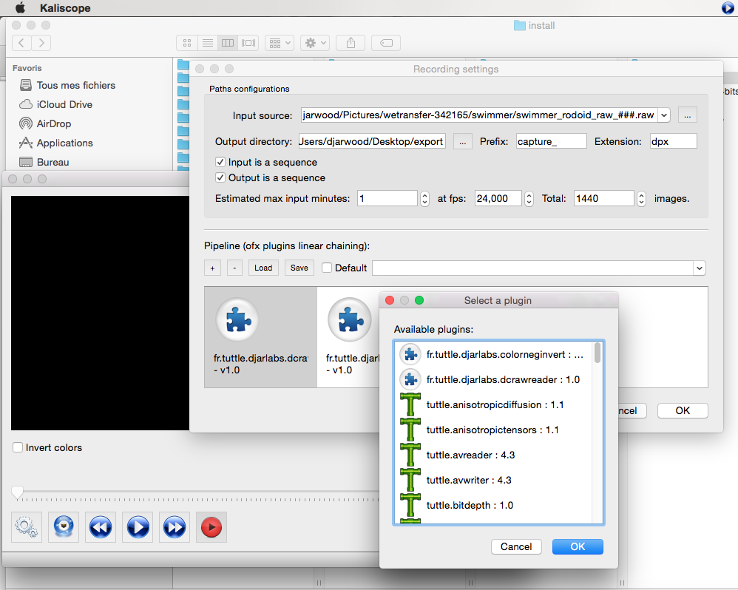Click the camera capture icon button
738x590 pixels.
point(64,527)
